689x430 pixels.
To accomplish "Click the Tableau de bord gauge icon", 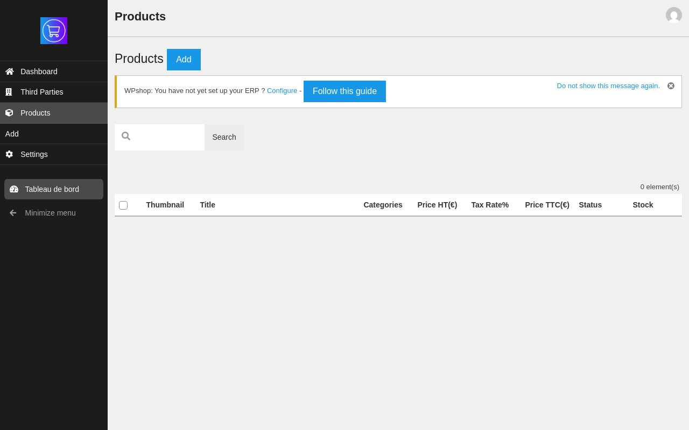I will click(14, 189).
